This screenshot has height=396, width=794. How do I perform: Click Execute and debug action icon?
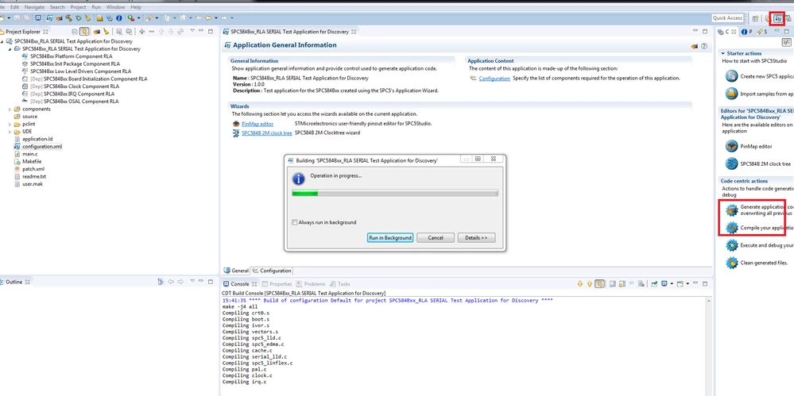tap(731, 245)
